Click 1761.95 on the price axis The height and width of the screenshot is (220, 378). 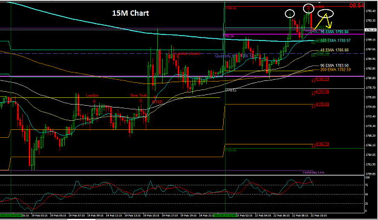click(370, 164)
